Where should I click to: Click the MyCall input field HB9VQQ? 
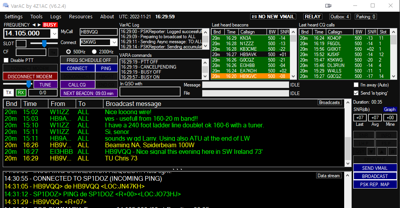pos(98,32)
